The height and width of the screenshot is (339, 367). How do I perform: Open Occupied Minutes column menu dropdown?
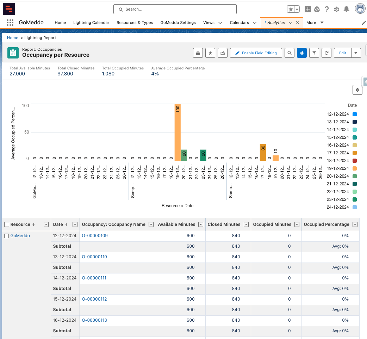[x=297, y=224]
